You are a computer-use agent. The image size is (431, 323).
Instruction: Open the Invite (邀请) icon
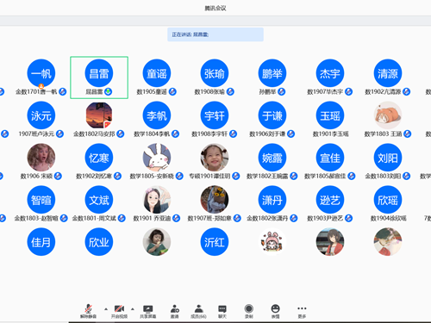point(175,311)
